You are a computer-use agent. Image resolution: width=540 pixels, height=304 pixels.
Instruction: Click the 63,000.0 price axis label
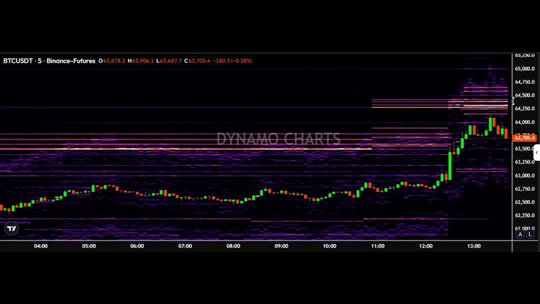[x=525, y=176]
